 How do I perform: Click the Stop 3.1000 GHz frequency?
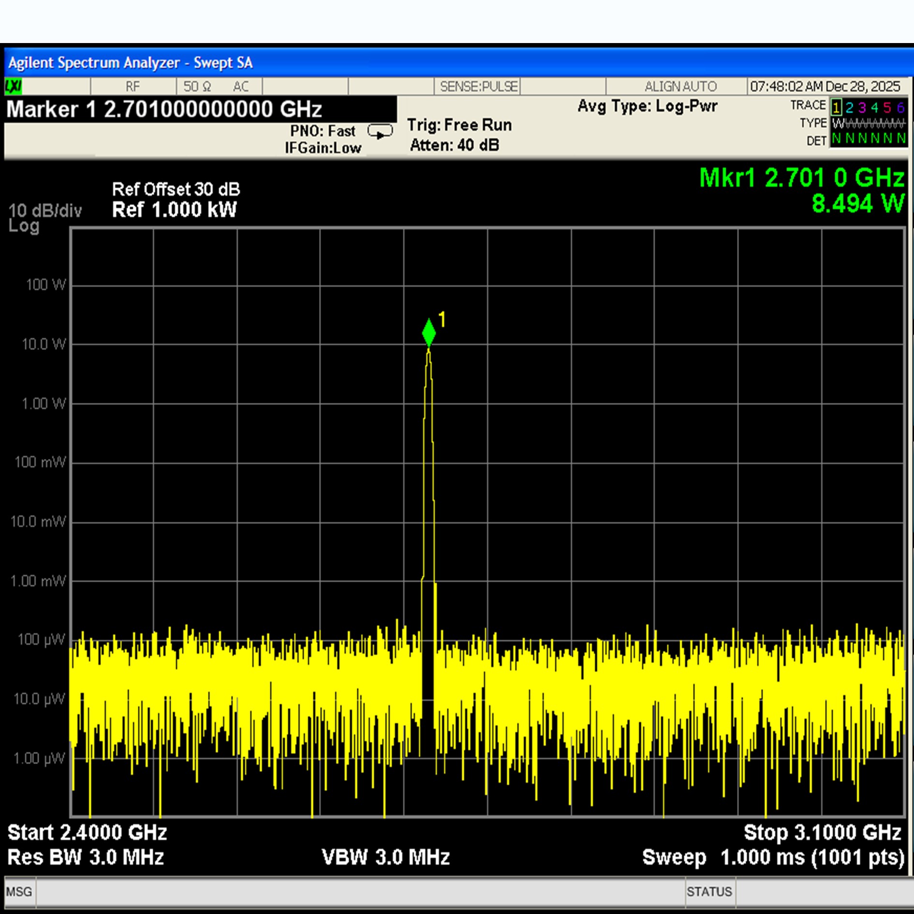click(823, 833)
